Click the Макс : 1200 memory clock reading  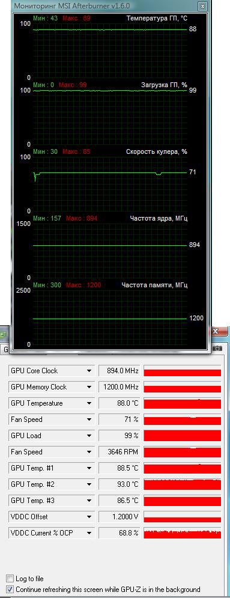[x=83, y=285]
